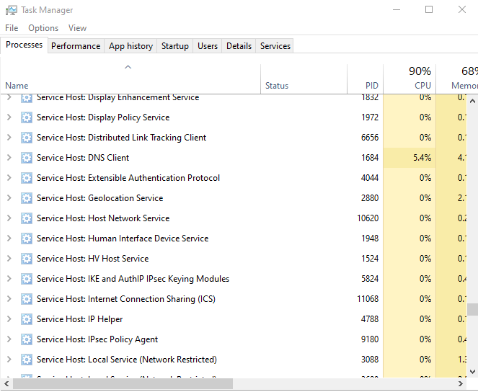Switch to the Details tab
The height and width of the screenshot is (392, 478).
point(239,46)
